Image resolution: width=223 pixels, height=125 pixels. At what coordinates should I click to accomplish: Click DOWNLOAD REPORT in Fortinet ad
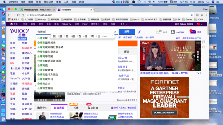point(165,113)
